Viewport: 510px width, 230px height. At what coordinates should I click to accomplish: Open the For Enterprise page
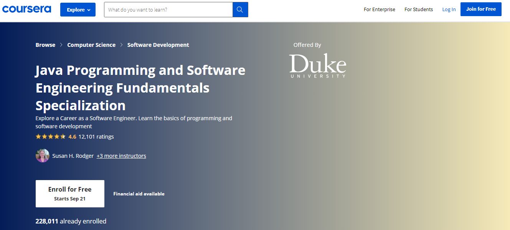[x=379, y=10]
